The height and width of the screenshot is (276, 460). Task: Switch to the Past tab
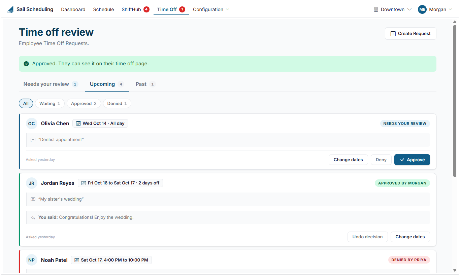(145, 84)
